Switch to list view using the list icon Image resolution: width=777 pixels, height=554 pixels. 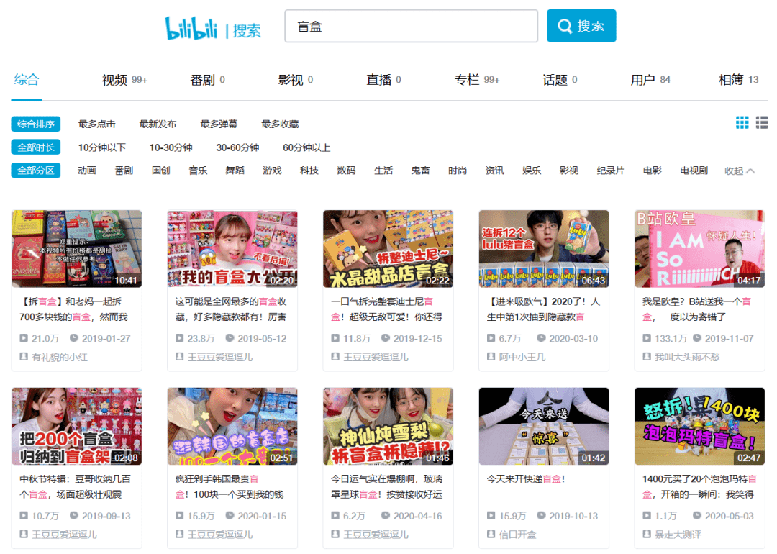pyautogui.click(x=761, y=122)
